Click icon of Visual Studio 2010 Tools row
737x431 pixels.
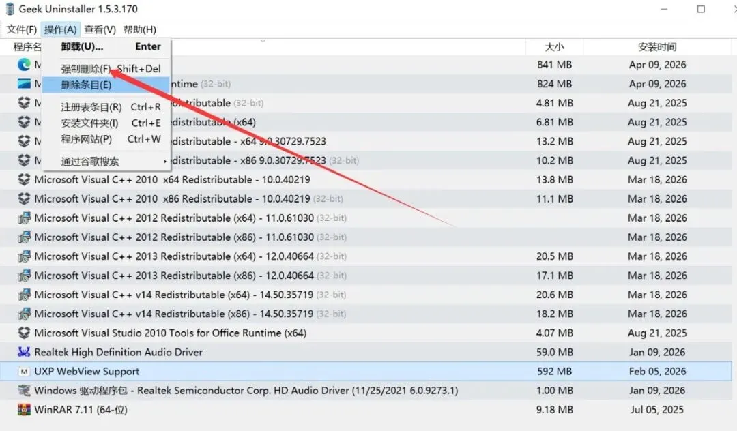pos(24,333)
